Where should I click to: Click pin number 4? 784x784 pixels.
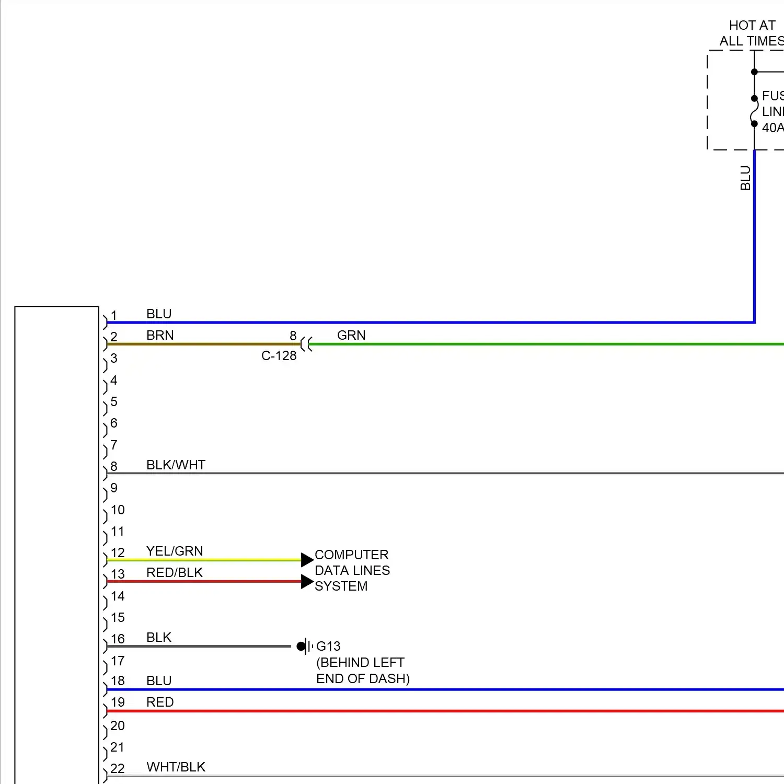pyautogui.click(x=114, y=380)
